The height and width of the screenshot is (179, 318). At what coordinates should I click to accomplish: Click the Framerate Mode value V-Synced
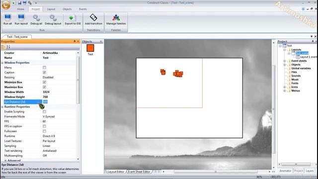tap(49, 116)
